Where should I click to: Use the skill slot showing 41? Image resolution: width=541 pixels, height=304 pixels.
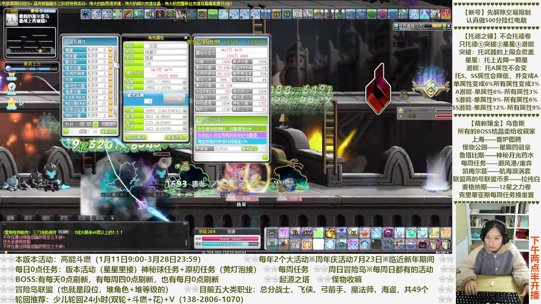coord(353,233)
